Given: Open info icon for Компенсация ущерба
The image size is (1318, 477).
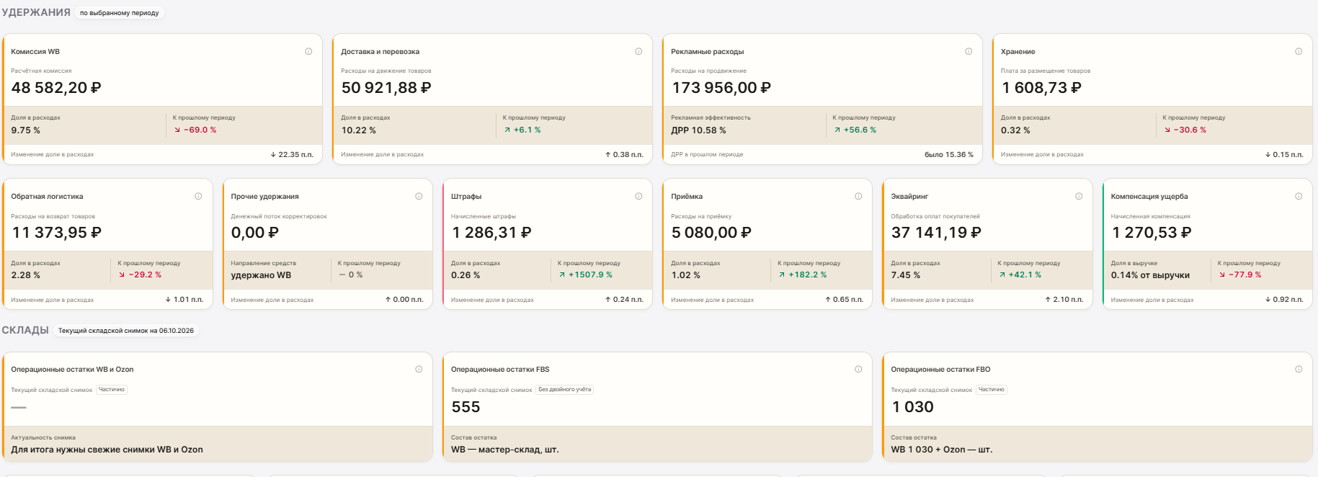Looking at the screenshot, I should [1299, 196].
